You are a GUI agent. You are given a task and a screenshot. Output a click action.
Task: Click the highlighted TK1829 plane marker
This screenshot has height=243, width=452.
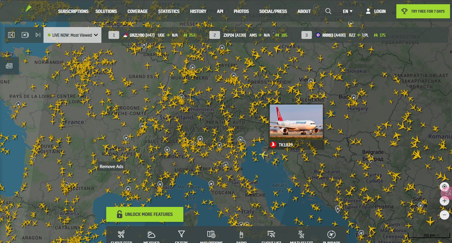(x=263, y=155)
